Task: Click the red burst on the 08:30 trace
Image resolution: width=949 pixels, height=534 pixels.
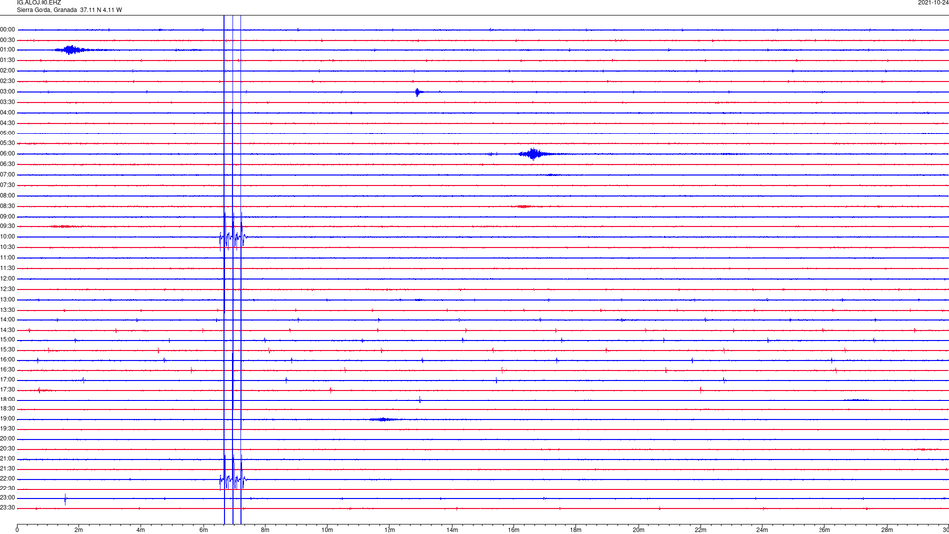Action: click(524, 206)
